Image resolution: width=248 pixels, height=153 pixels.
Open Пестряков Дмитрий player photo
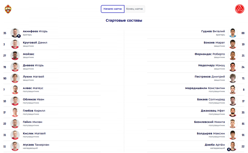pyautogui.click(x=233, y=78)
